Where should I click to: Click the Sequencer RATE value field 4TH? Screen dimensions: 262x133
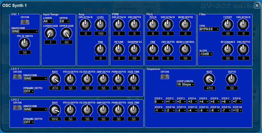[210, 88]
